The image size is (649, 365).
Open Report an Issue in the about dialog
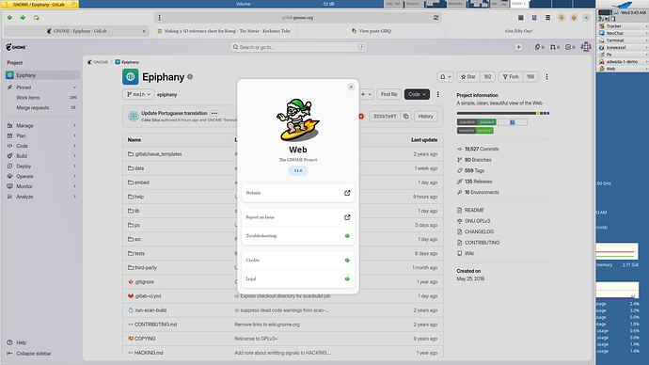[298, 217]
